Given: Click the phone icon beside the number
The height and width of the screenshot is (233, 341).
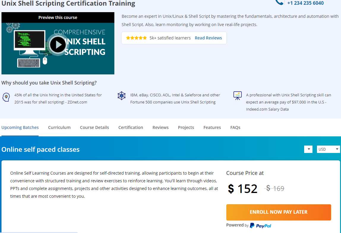Looking at the screenshot, I should tap(279, 2).
